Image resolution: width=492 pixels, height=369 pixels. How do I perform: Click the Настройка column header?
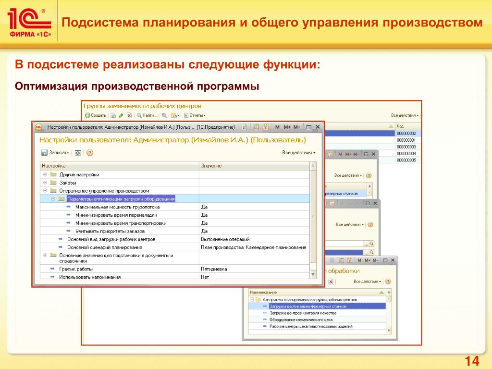click(x=120, y=166)
